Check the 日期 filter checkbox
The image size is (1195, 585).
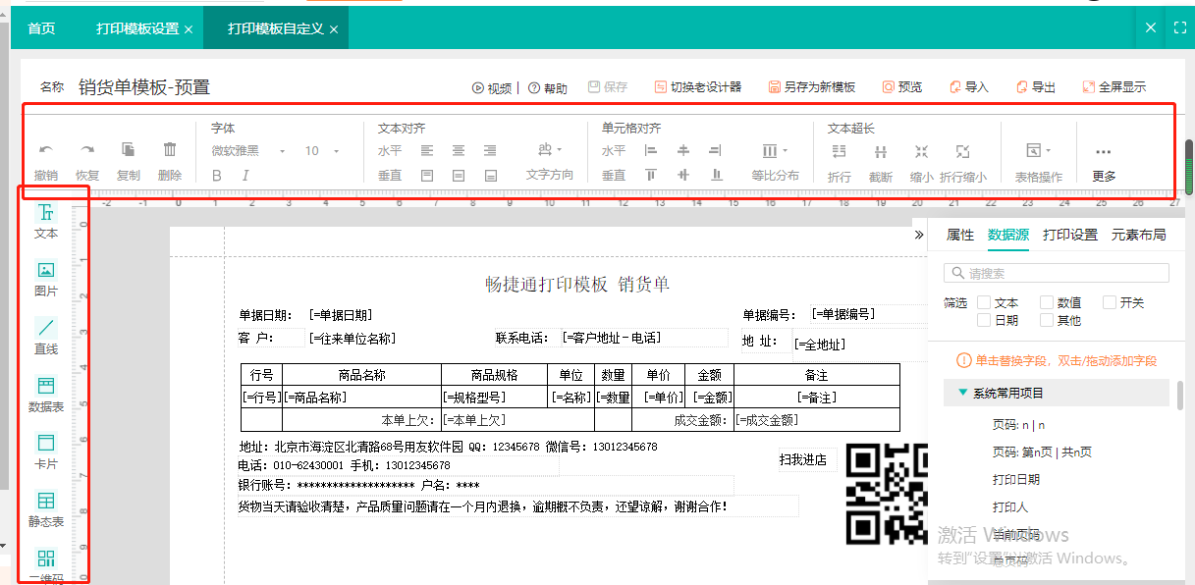984,320
